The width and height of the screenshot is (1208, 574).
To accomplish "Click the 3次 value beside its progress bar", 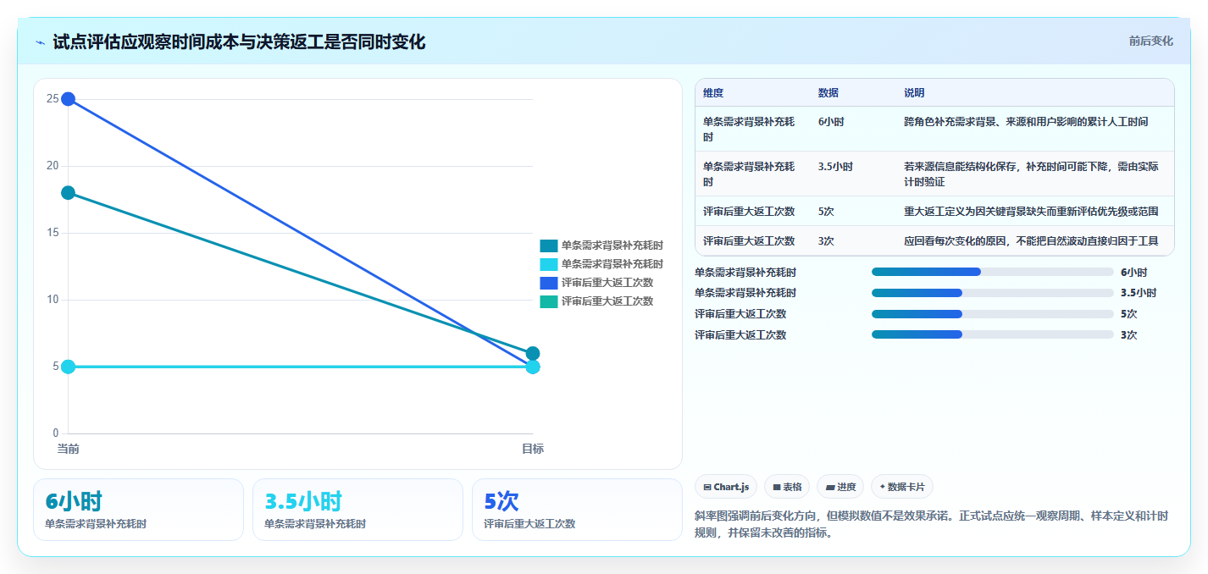I will tap(1128, 335).
